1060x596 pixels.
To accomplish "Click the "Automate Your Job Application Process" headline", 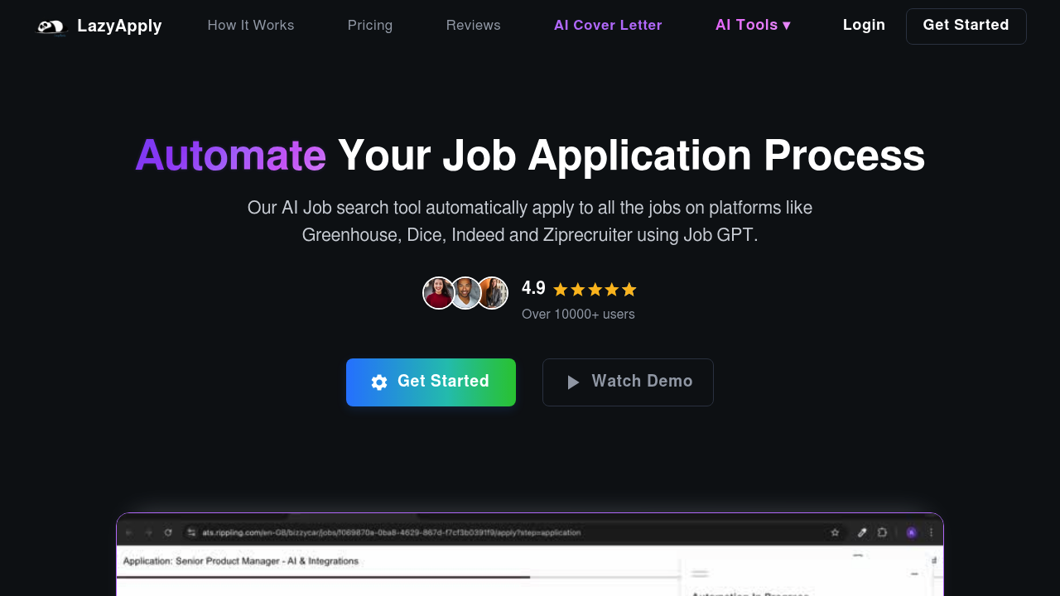I will click(x=530, y=156).
